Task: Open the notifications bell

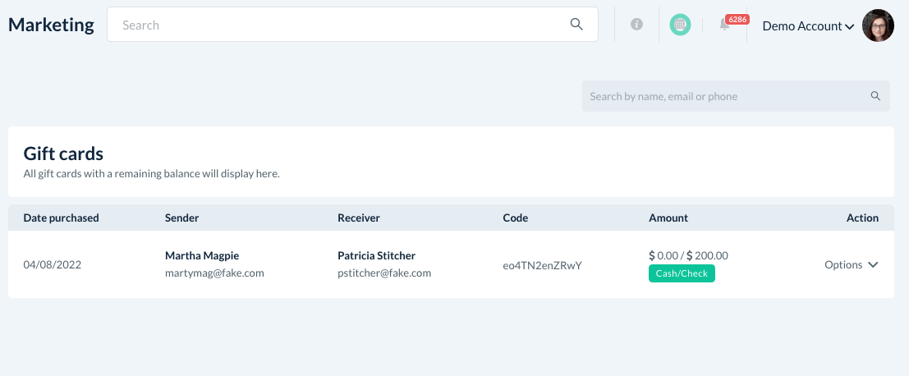Action: pyautogui.click(x=724, y=25)
